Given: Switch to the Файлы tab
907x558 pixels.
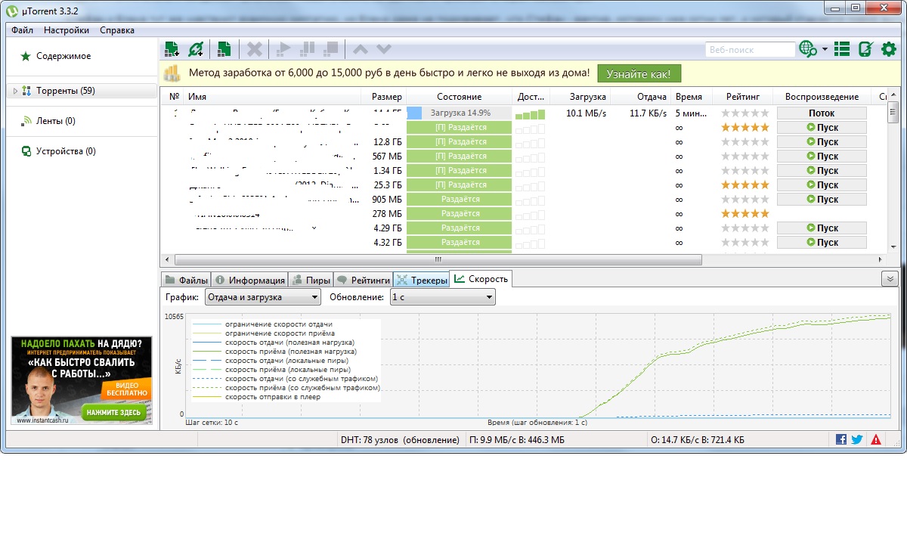Looking at the screenshot, I should click(x=186, y=280).
